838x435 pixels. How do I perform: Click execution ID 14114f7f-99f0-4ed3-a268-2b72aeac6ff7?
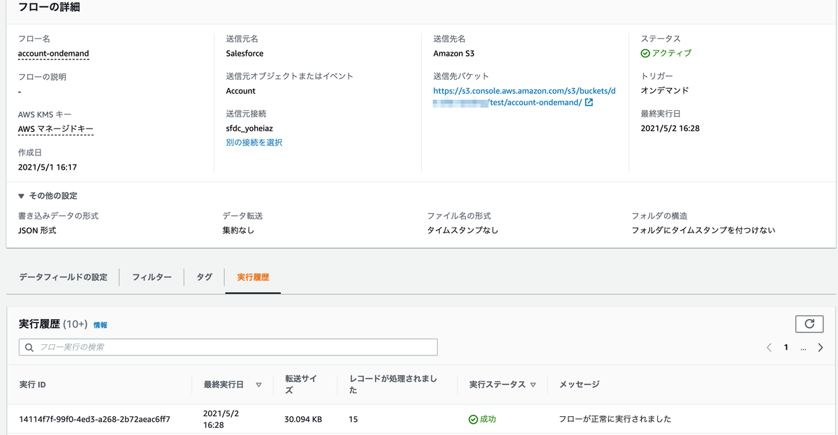[95, 420]
